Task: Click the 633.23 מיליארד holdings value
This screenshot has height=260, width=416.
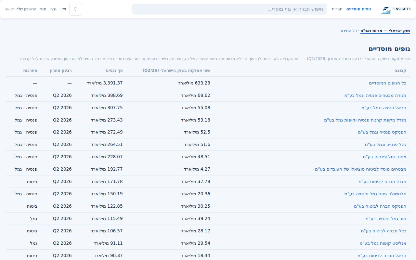Action: coord(194,83)
